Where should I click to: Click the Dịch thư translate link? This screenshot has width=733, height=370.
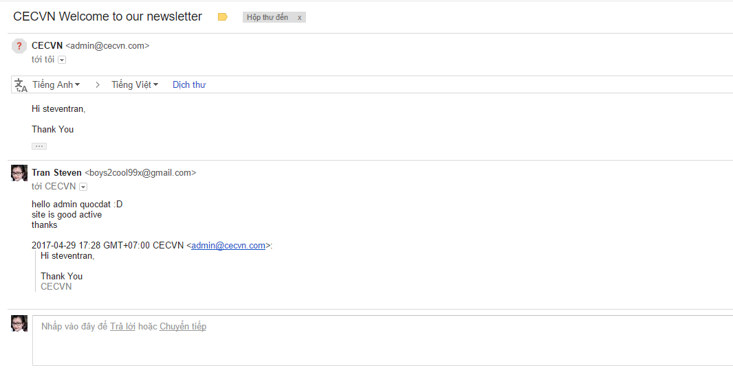(x=189, y=85)
